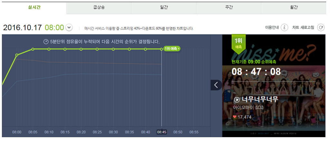Image resolution: width=330 pixels, height=141 pixels.
Task: Select the 08:00 time on the axis
Action: click(x=17, y=132)
